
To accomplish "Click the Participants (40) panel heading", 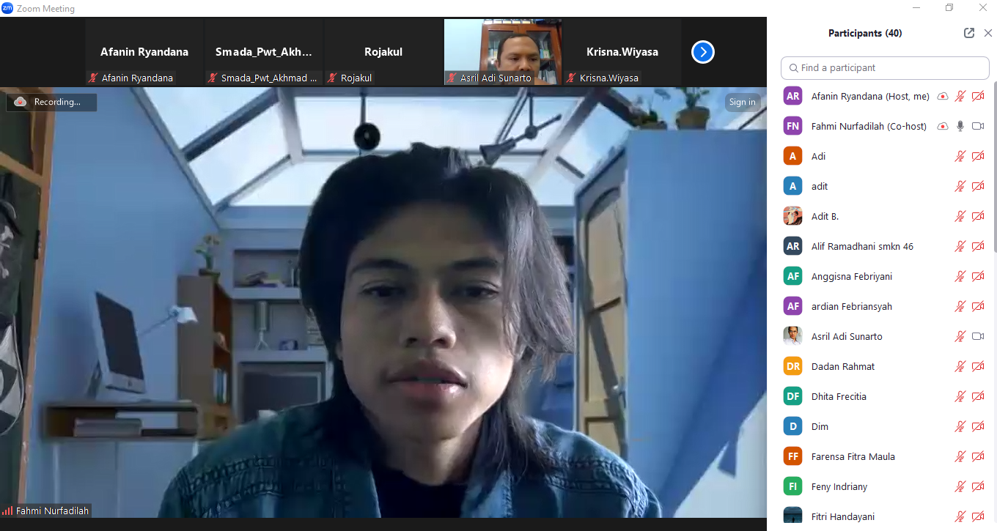I will tap(865, 33).
